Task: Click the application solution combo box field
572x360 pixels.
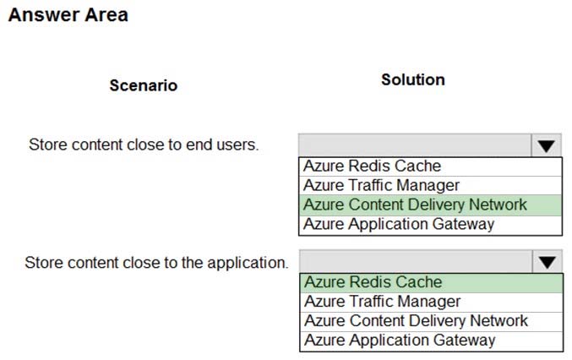Action: coord(416,261)
